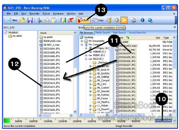Click the Copy documents icon in toolbar

tap(47, 20)
